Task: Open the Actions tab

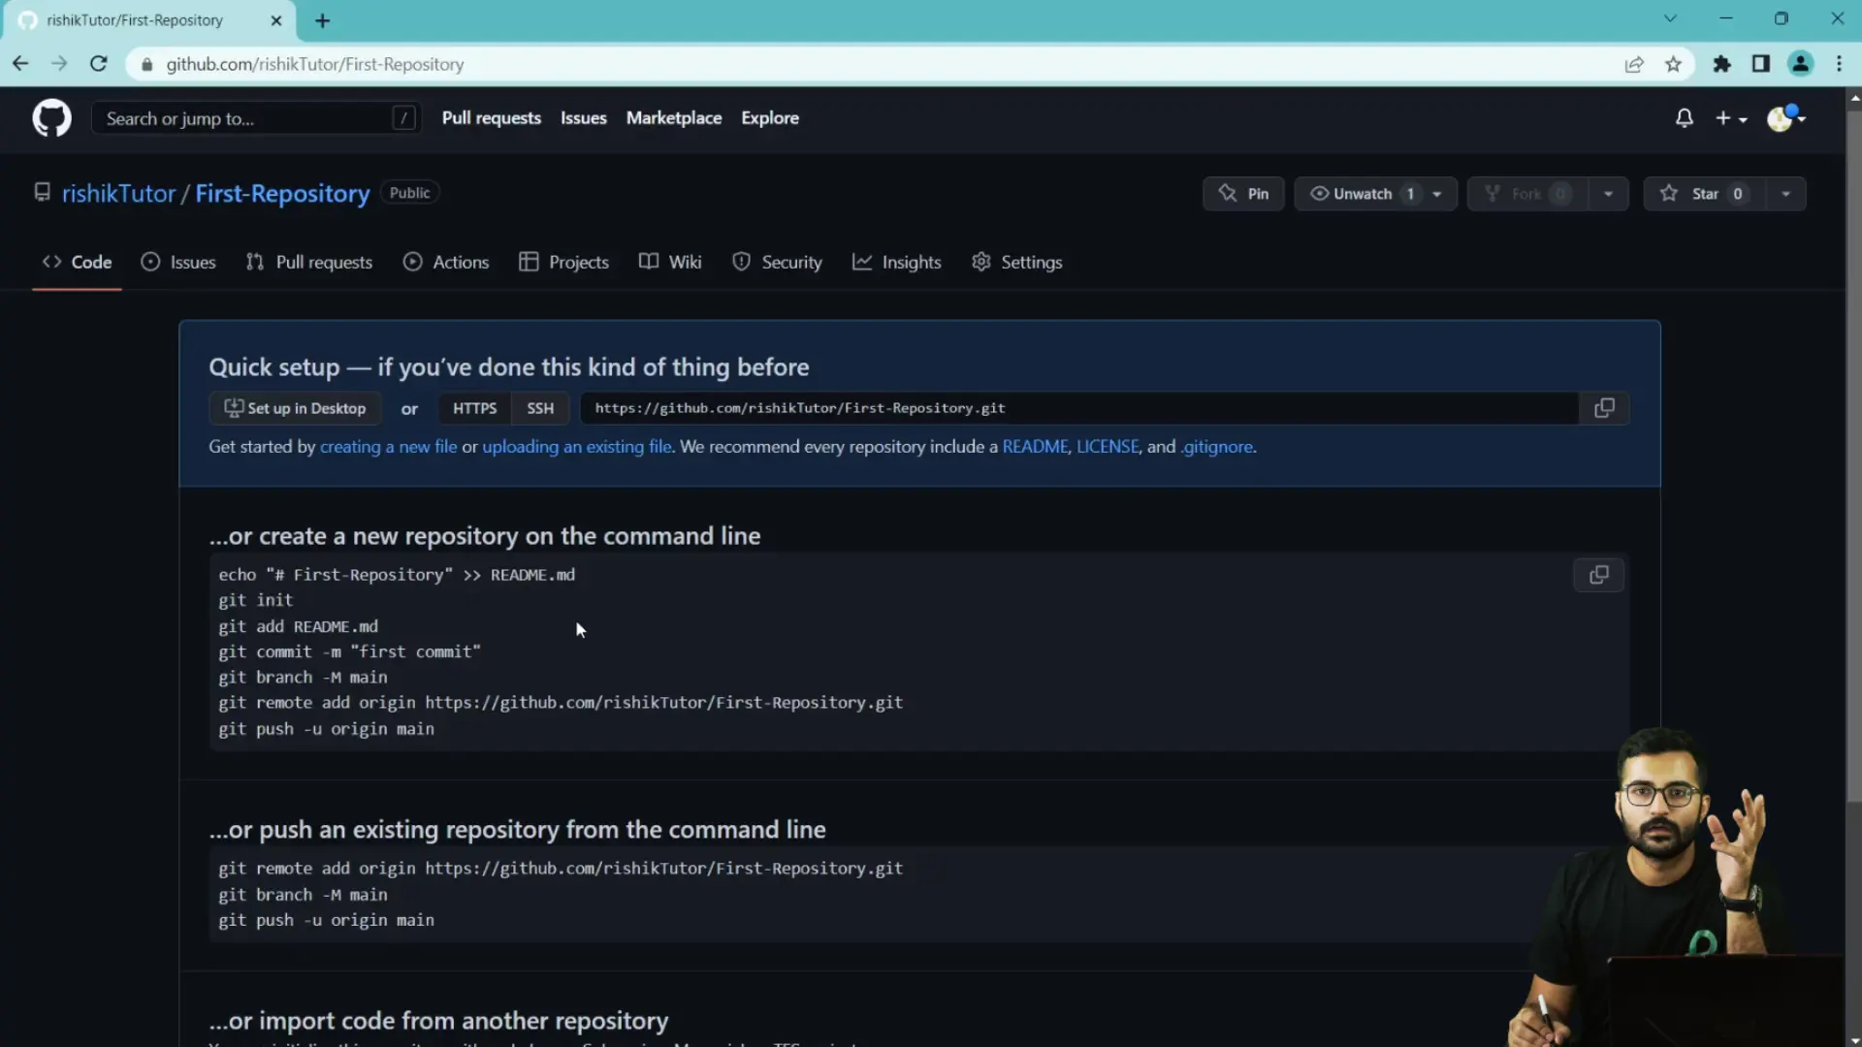Action: point(446,262)
